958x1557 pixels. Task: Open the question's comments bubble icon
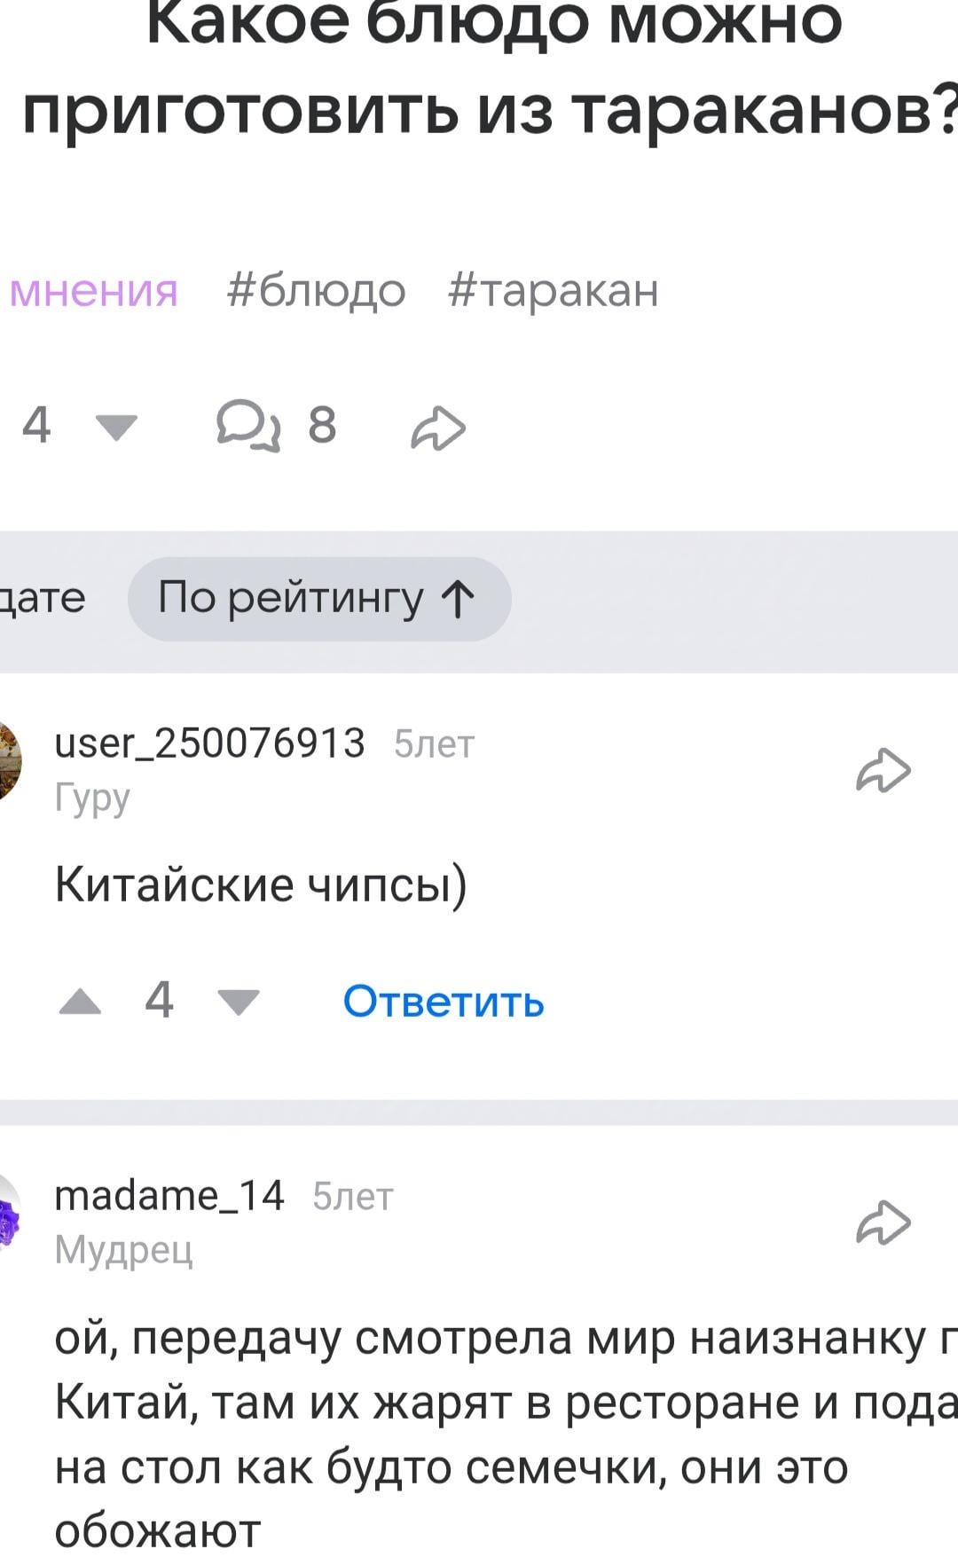pyautogui.click(x=248, y=426)
